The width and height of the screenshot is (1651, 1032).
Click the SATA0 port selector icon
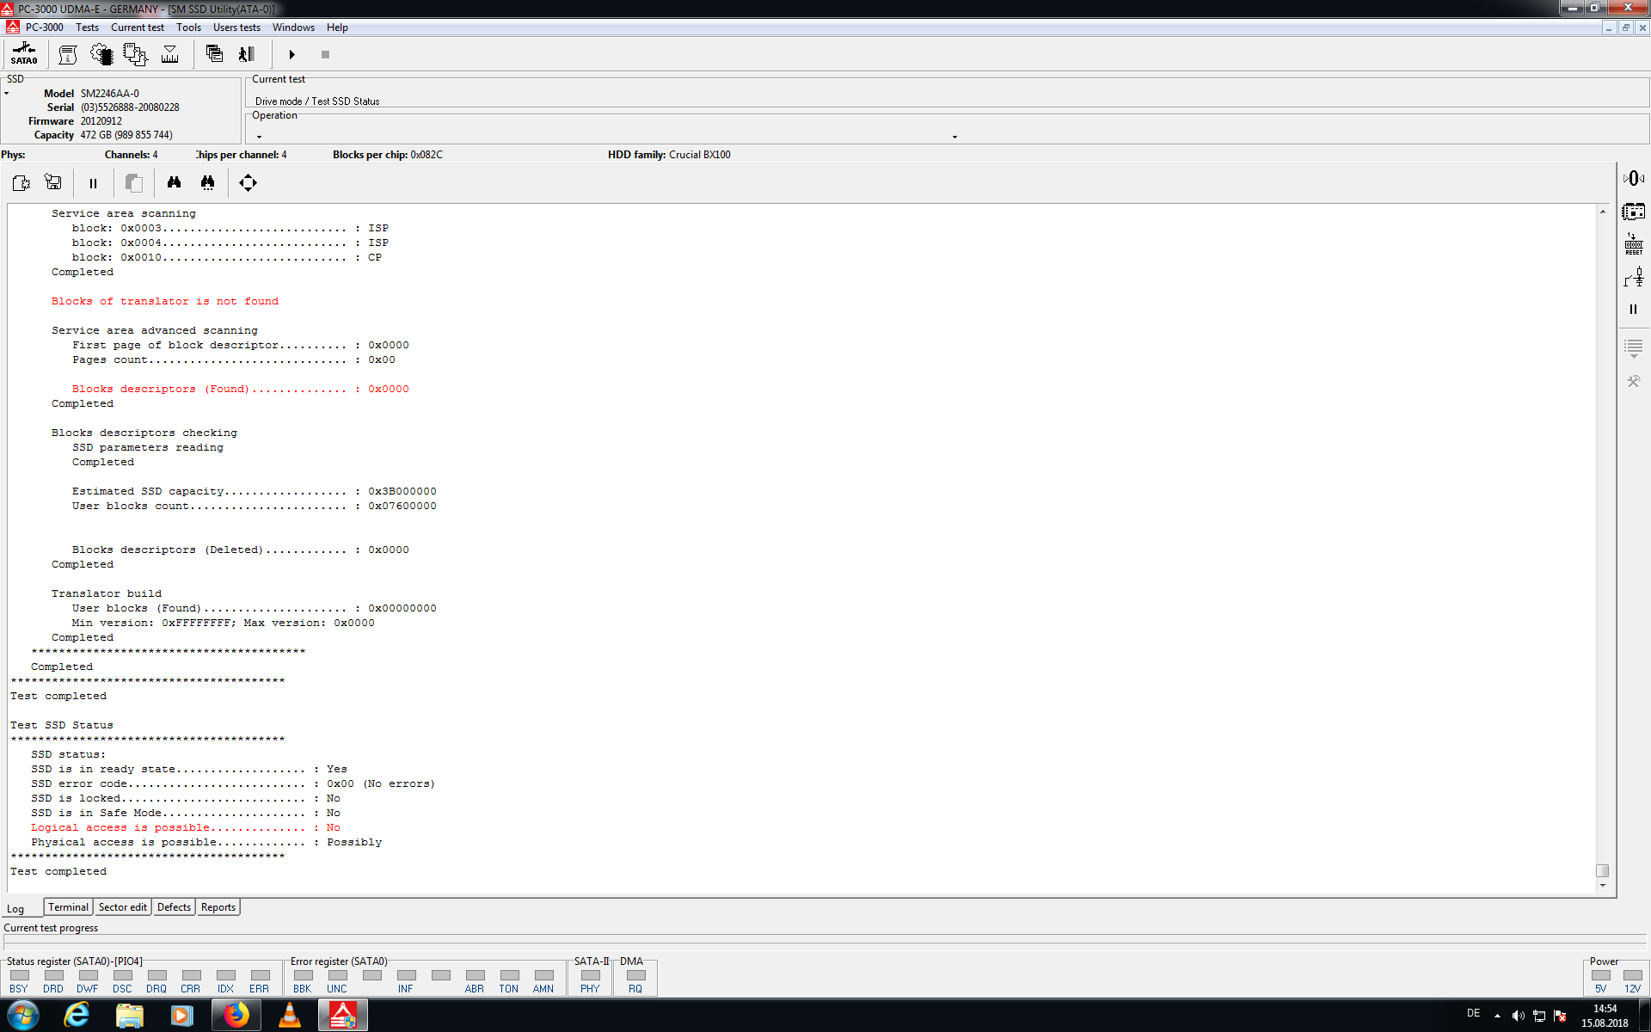click(x=24, y=54)
